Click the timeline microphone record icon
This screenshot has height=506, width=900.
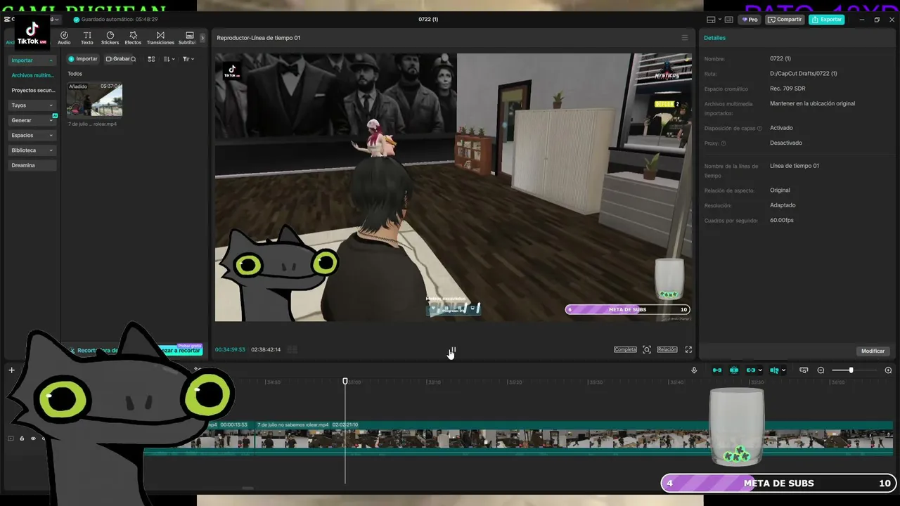click(694, 370)
